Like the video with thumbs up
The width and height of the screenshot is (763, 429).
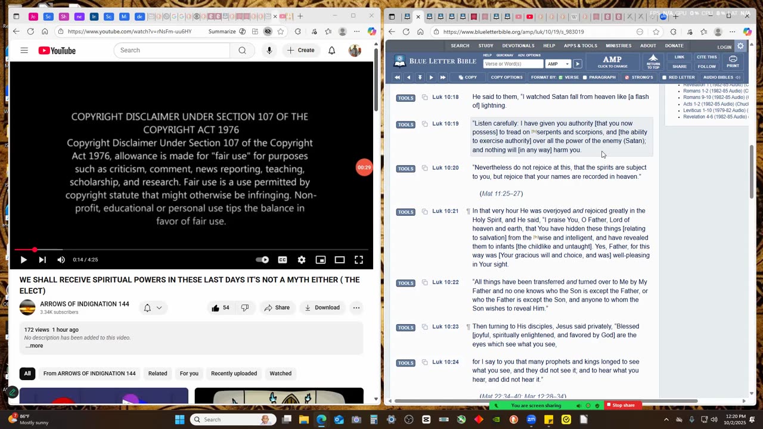[x=220, y=307]
